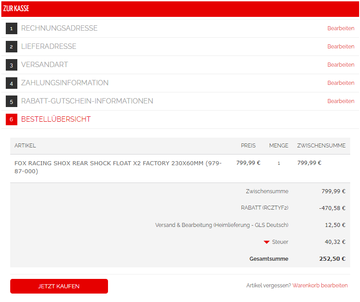Expand the Zahlungsinformation section heading
This screenshot has width=360, height=302.
[64, 83]
